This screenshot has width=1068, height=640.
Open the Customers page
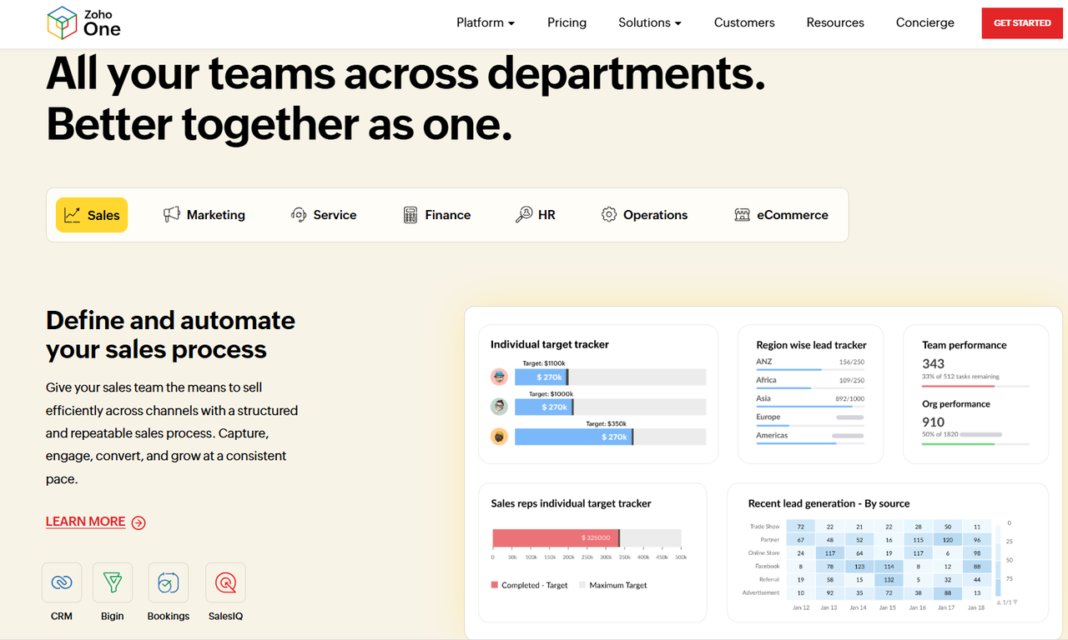click(x=744, y=22)
